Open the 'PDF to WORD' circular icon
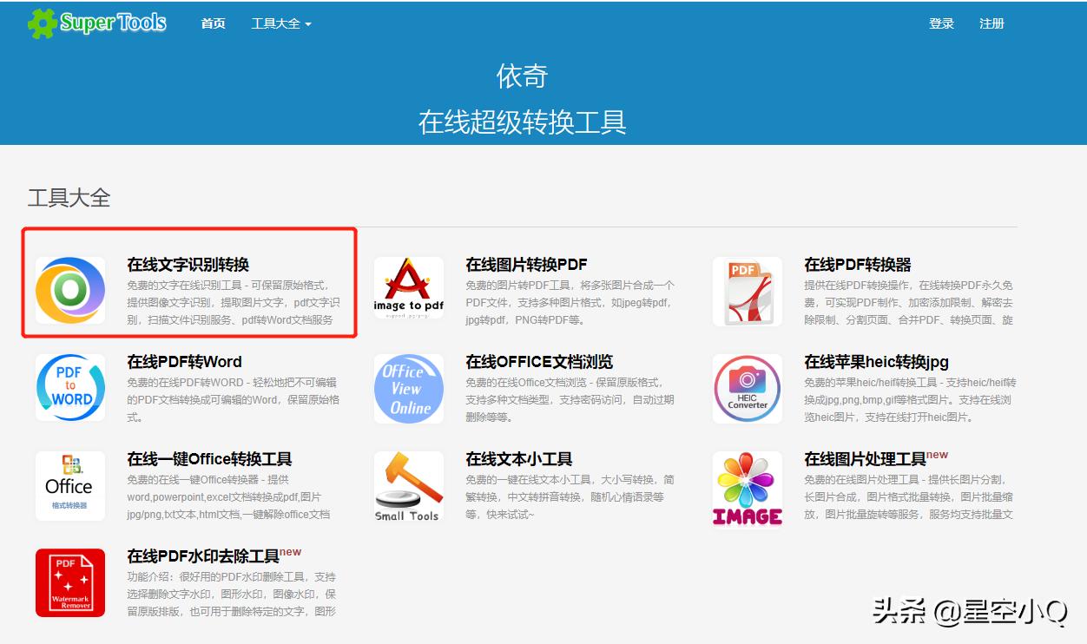1087x644 pixels. click(70, 389)
